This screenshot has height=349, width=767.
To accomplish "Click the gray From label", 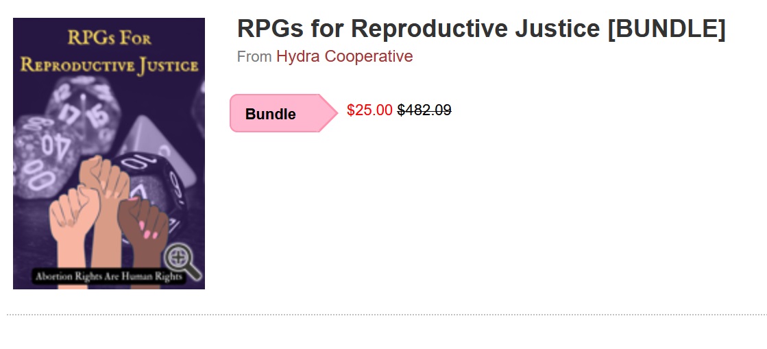I will [x=254, y=57].
